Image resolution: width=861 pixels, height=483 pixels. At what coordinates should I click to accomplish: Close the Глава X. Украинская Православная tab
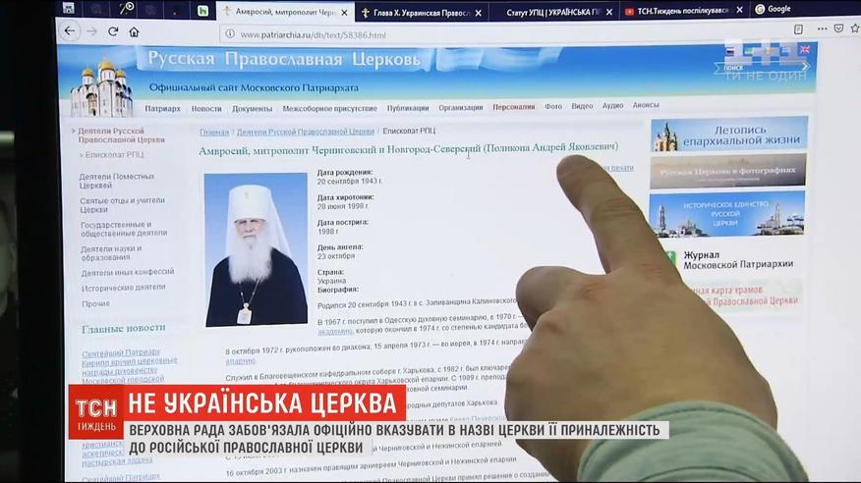pyautogui.click(x=479, y=13)
